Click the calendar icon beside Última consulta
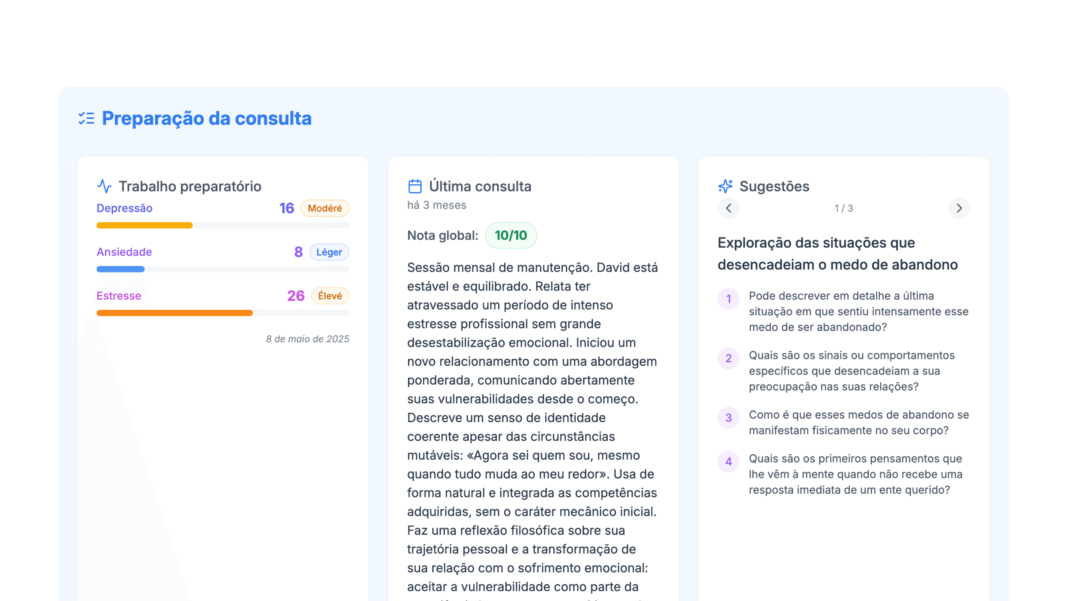 (x=415, y=186)
